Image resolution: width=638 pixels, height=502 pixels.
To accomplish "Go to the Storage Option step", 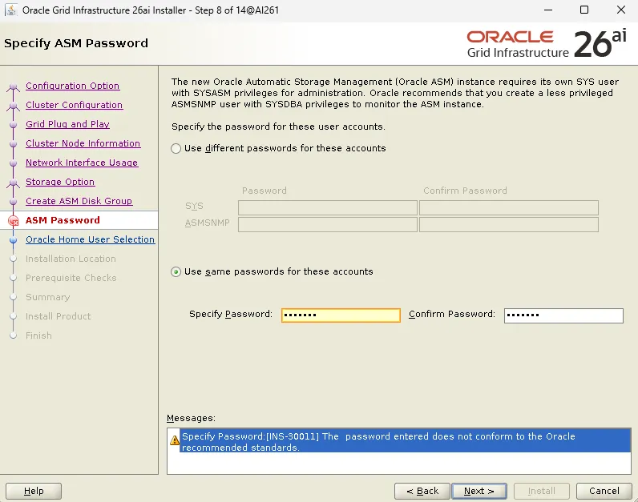I will (60, 182).
